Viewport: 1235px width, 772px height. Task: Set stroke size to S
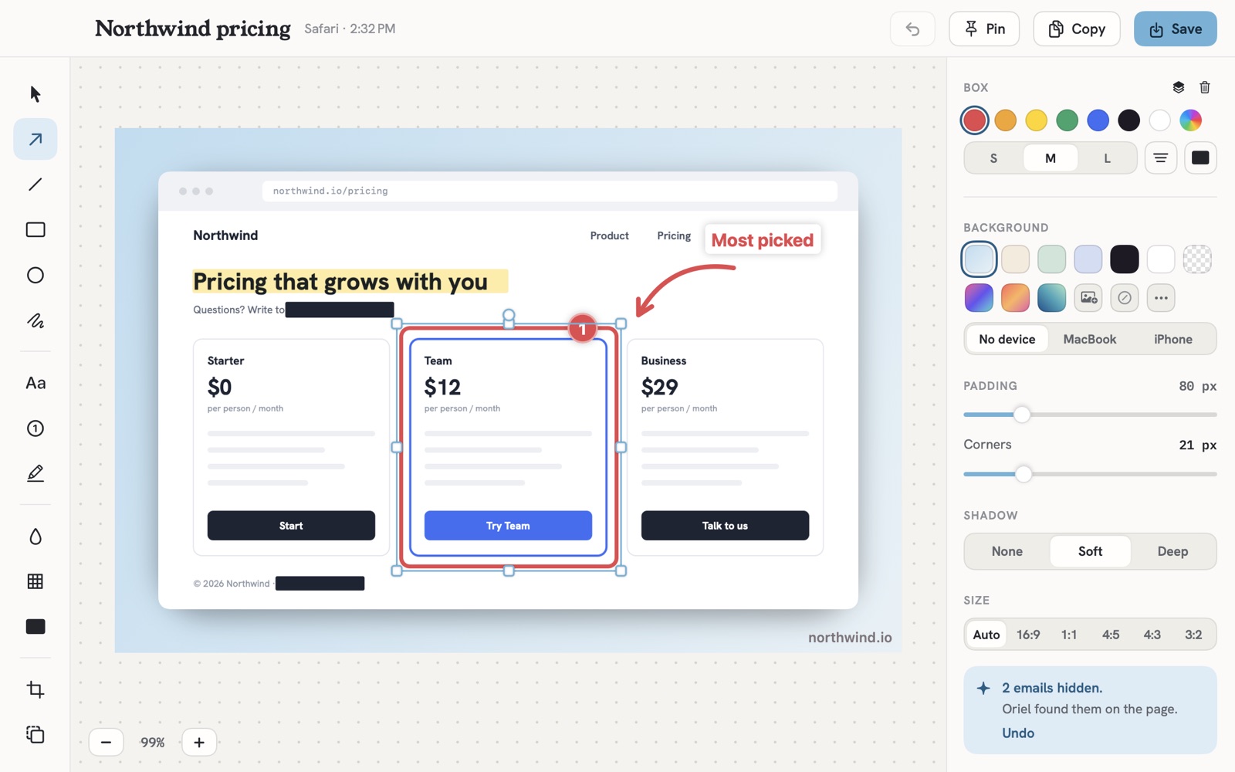tap(993, 158)
